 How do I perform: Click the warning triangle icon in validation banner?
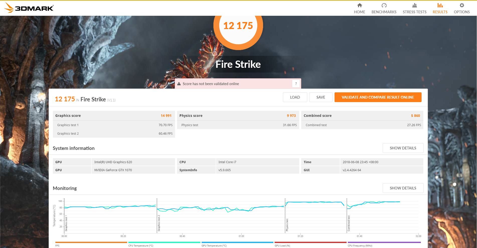click(179, 84)
